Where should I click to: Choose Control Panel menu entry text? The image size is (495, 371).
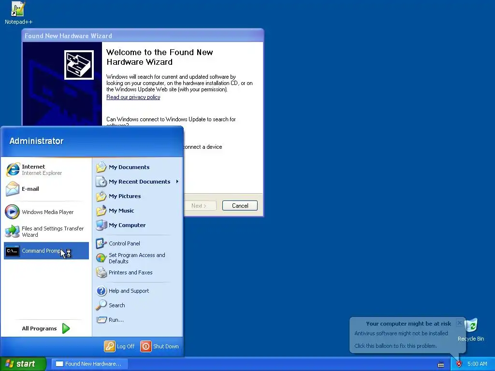pos(124,243)
